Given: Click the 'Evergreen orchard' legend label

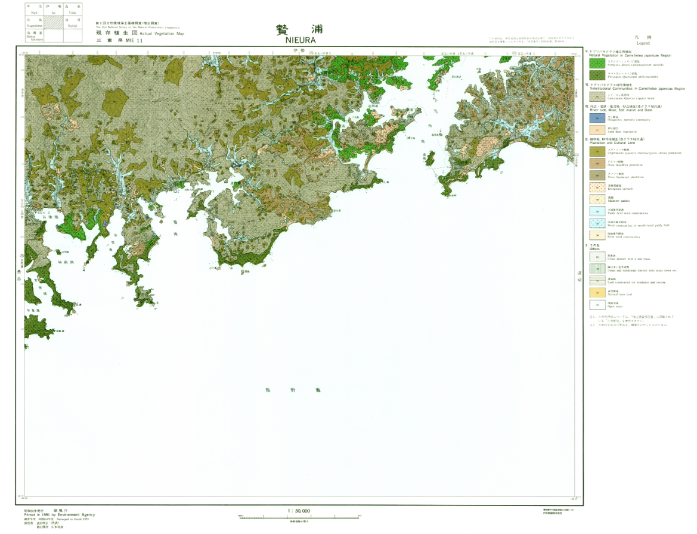Looking at the screenshot, I should coord(619,189).
